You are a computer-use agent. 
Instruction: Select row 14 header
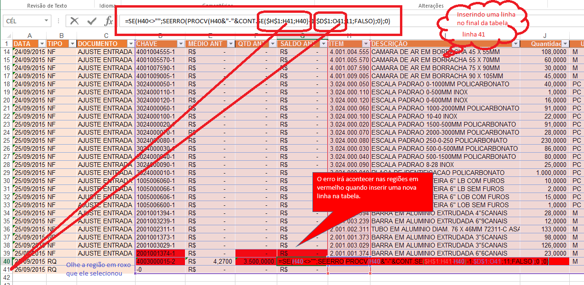6,52
